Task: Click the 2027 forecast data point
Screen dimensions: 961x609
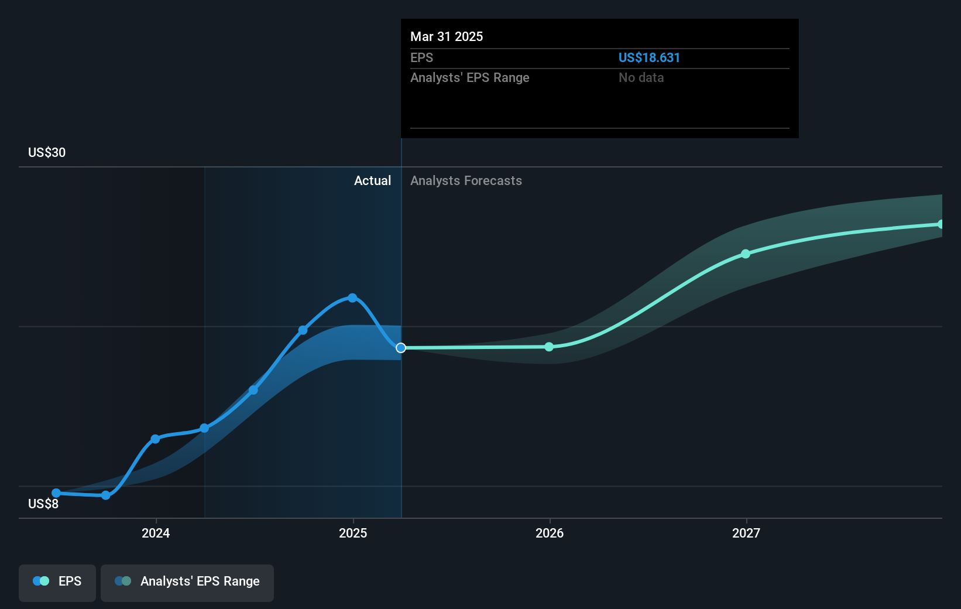Action: coord(746,254)
